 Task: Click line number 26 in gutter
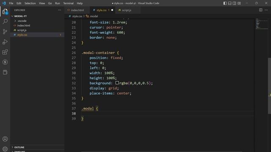(x=74, y=53)
